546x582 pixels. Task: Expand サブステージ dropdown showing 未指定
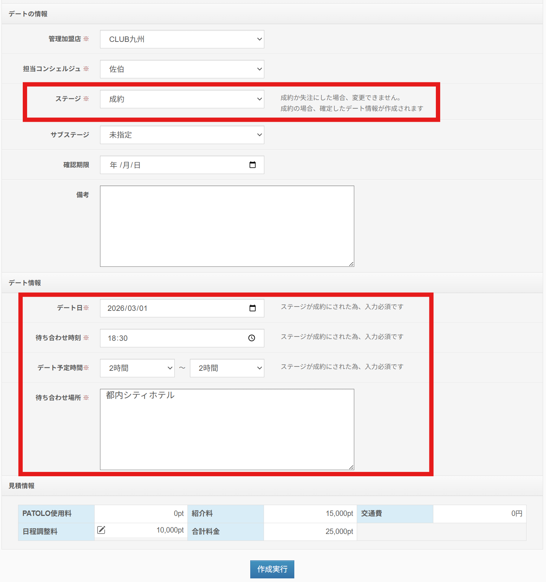point(182,135)
